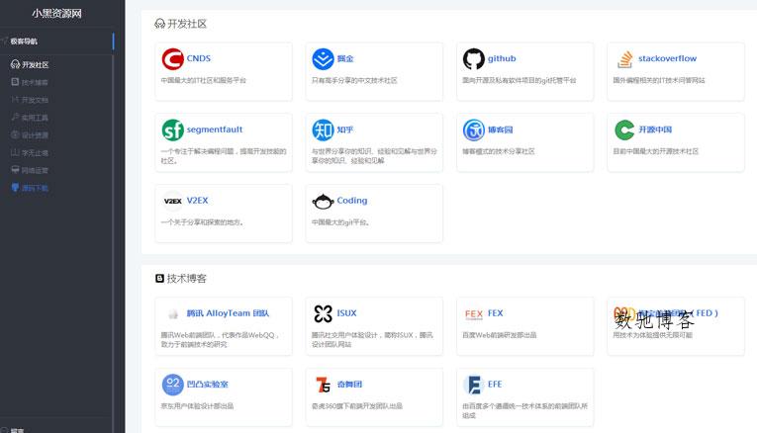This screenshot has height=433, width=757.
Task: Click the description text under Coding
Action: coord(340,222)
